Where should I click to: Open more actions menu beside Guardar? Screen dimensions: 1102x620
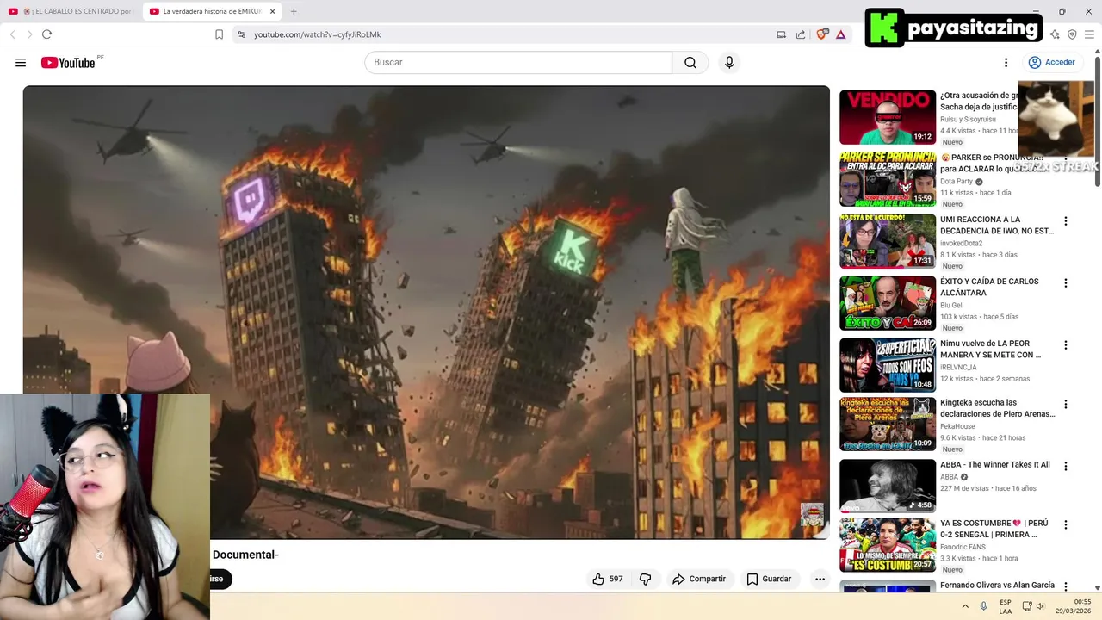click(820, 579)
